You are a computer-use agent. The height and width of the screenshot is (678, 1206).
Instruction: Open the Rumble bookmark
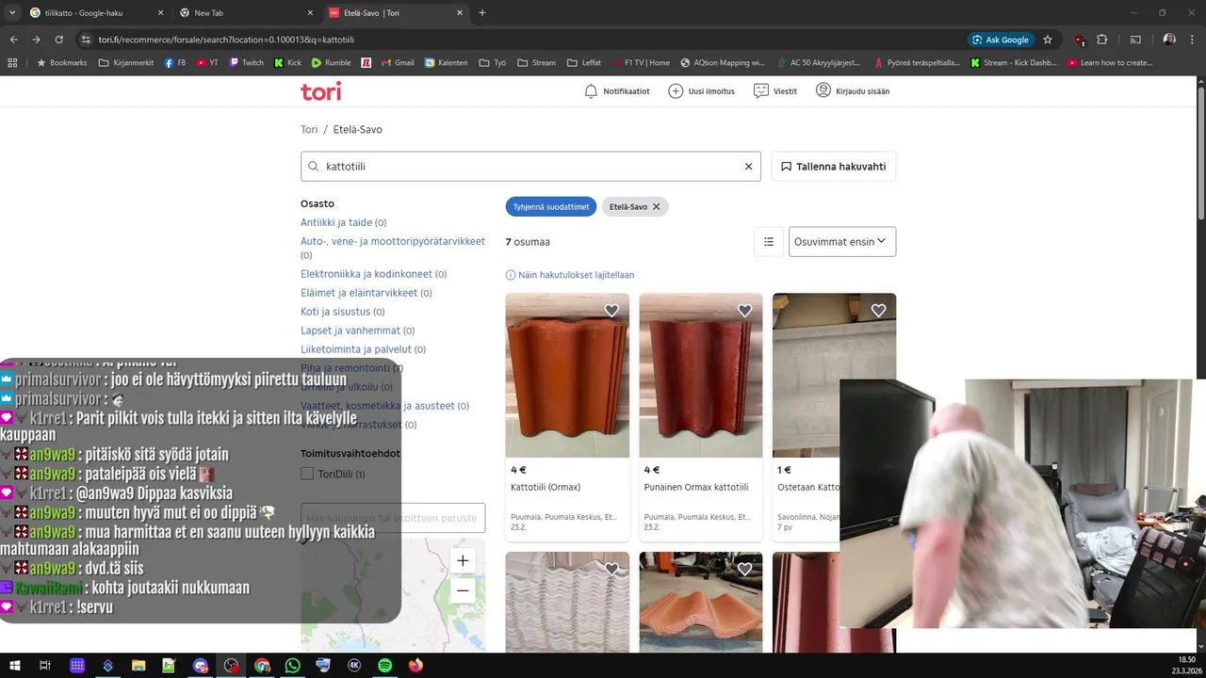[331, 63]
